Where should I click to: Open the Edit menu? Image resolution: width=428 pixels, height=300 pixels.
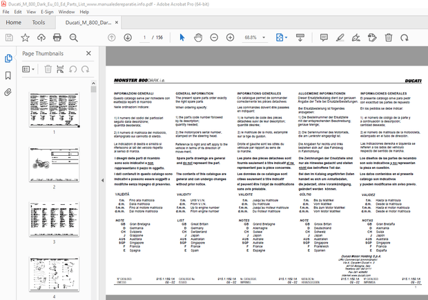[x=18, y=12]
